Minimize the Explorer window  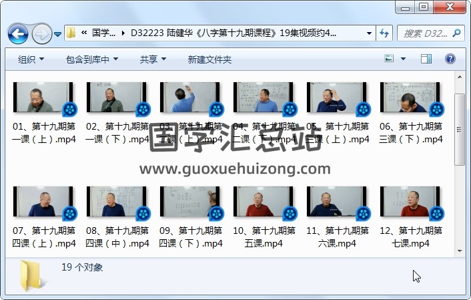tap(405, 7)
